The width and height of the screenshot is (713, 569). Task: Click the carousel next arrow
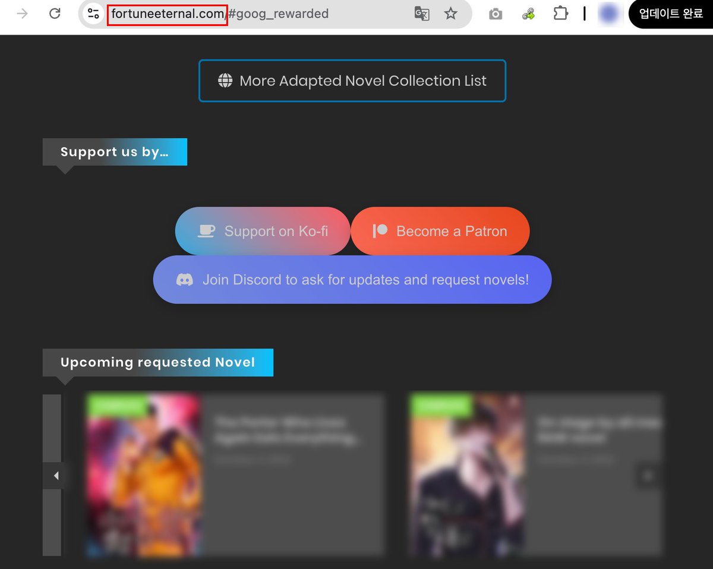[649, 476]
